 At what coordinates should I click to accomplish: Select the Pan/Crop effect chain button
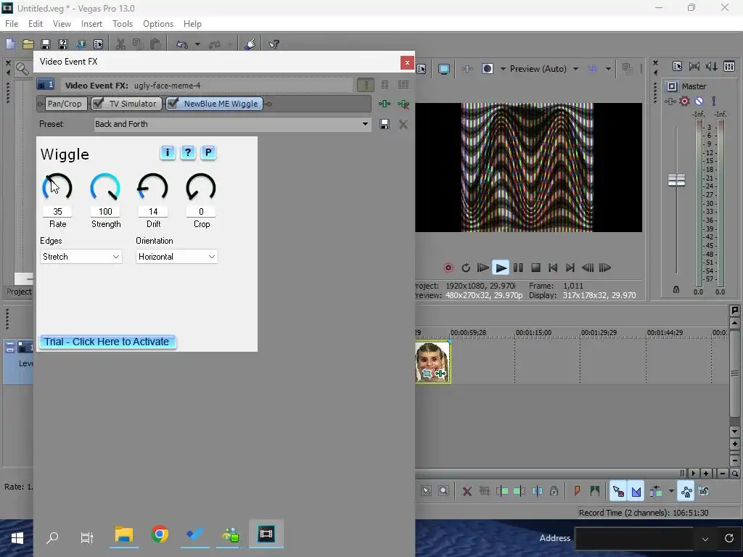(65, 104)
